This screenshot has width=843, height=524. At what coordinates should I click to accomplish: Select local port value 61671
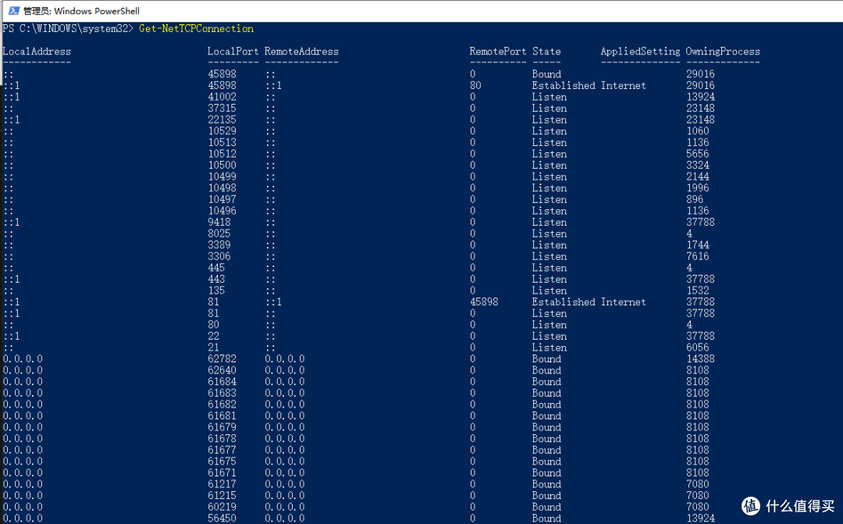pyautogui.click(x=222, y=473)
